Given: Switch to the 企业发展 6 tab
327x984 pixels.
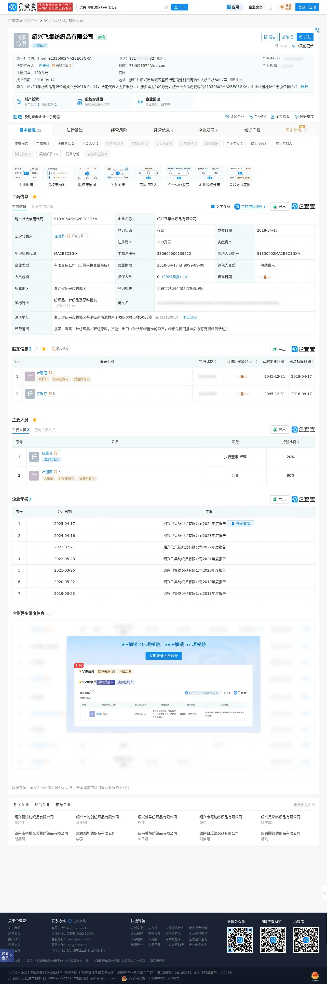Looking at the screenshot, I should [208, 130].
